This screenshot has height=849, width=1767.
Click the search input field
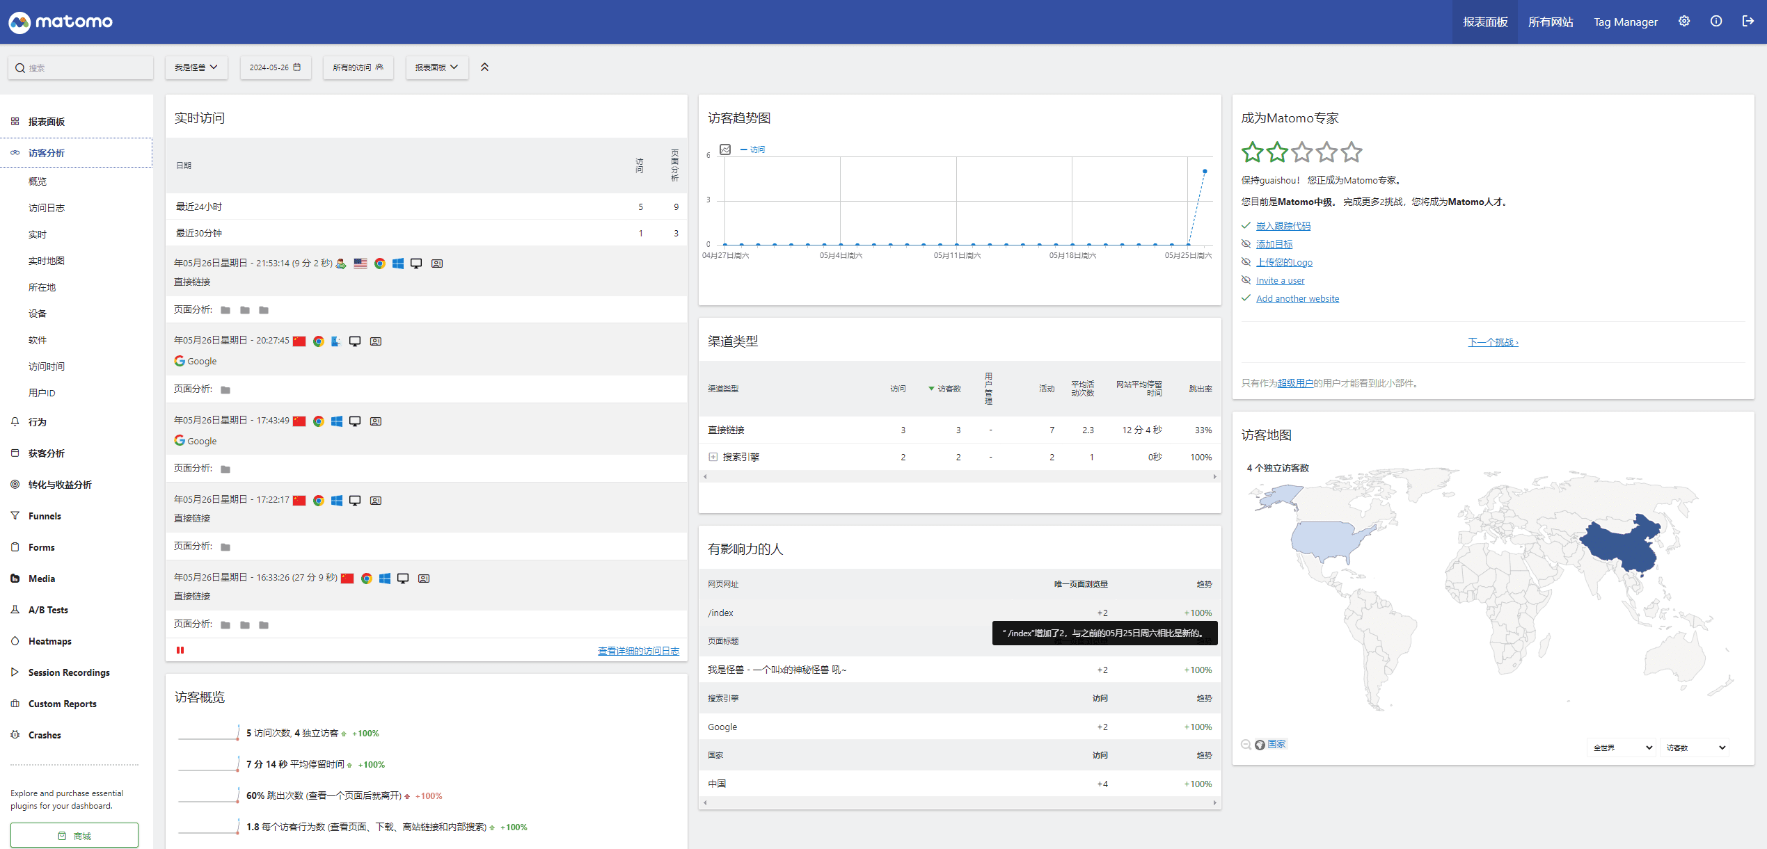pos(81,67)
